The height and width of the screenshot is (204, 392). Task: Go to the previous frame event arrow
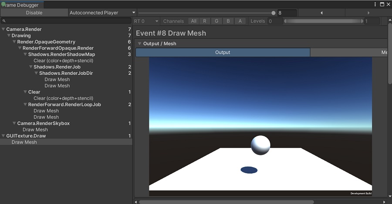click(x=321, y=13)
